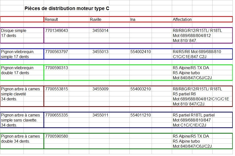The image size is (235, 156).
Task: Select the 'Pignon vilebrequin.' cell with period
Action: pyautogui.click(x=18, y=52)
